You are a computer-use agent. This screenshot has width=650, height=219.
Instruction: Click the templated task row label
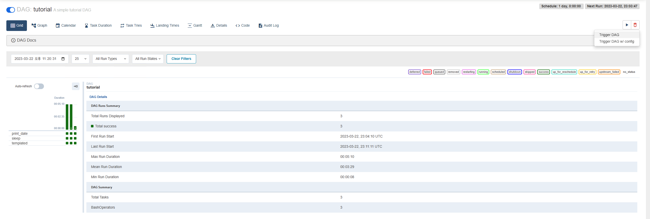pos(19,143)
